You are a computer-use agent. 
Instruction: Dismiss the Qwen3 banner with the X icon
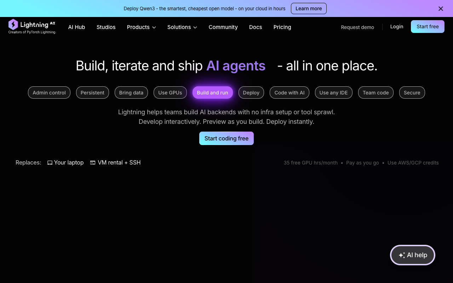(x=441, y=8)
